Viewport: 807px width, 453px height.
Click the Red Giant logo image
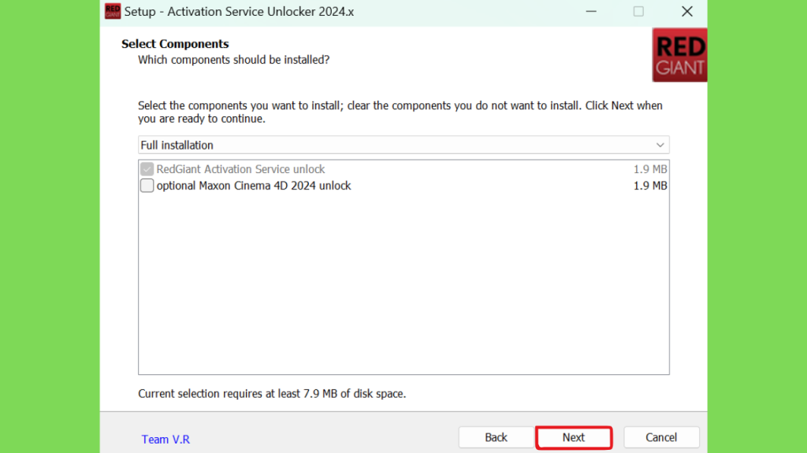click(x=679, y=55)
